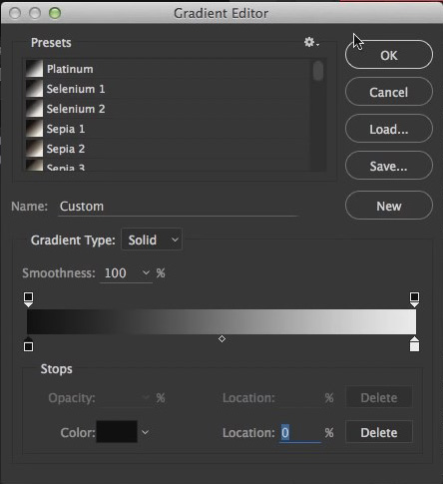Select the Sepia 1 preset
The height and width of the screenshot is (484, 443).
[66, 129]
